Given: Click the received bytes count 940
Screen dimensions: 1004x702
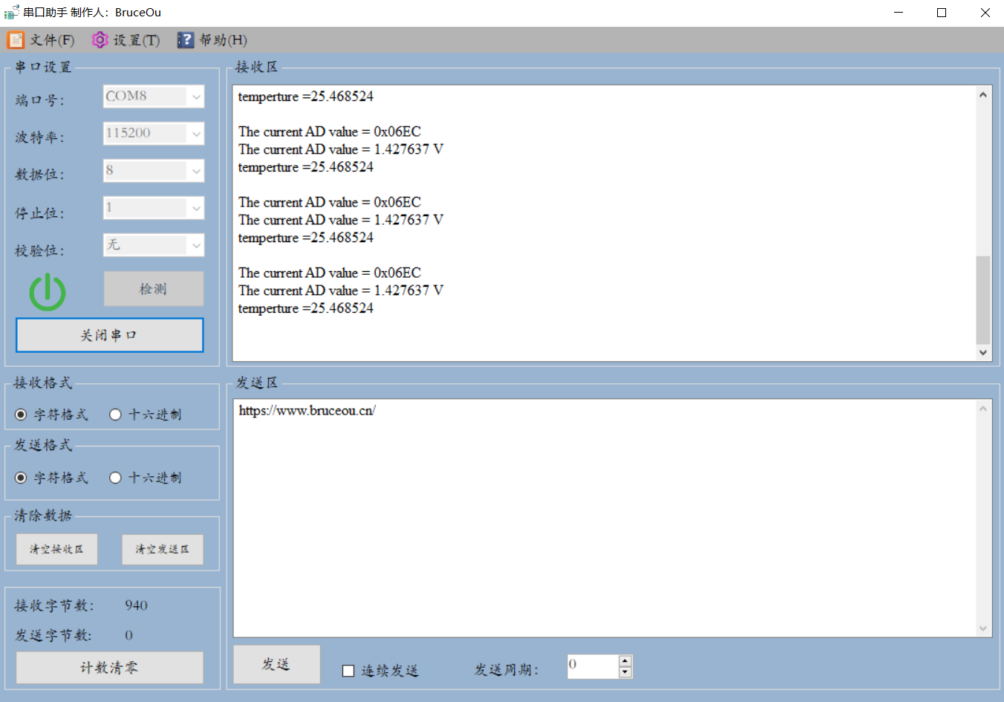Looking at the screenshot, I should 137,605.
